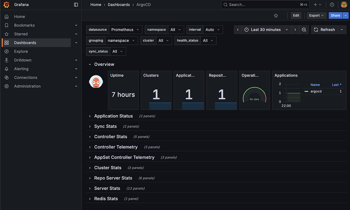This screenshot has width=350, height=210.
Task: Click the Starred star icon in sidebar
Action: (x=7, y=34)
